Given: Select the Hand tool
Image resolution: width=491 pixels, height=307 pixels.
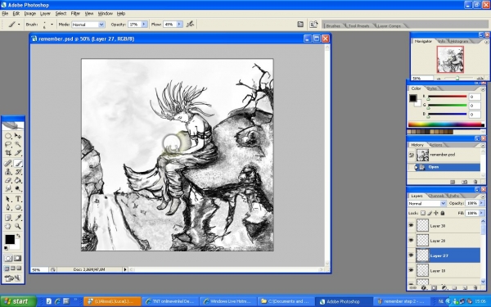Looking at the screenshot, I should (x=8, y=226).
